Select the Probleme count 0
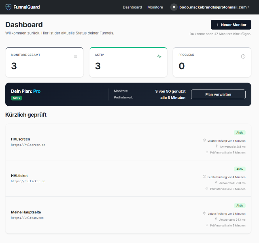Viewport: 259px width, 243px height. pos(182,66)
